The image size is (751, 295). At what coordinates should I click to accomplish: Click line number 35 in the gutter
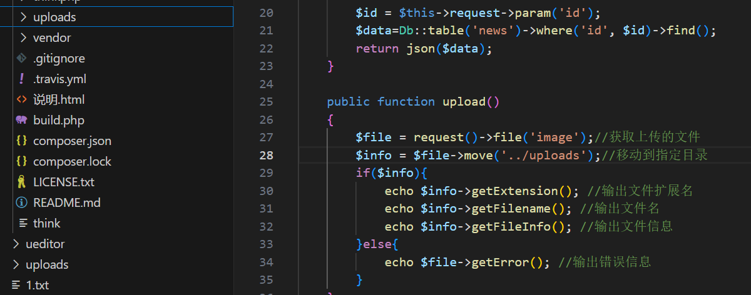(266, 280)
